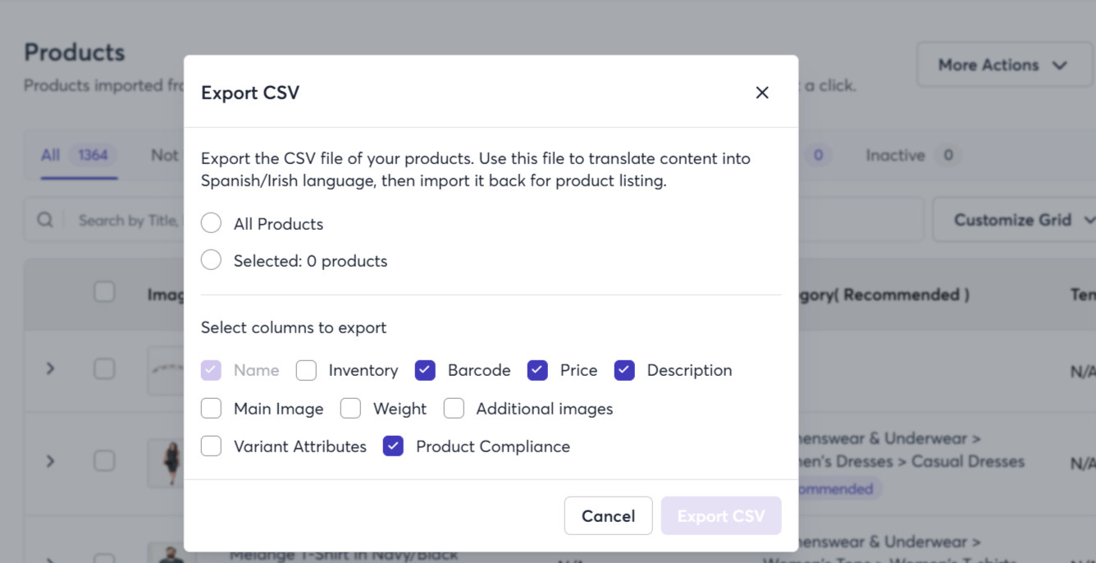Close the Export CSV dialog with X
The height and width of the screenshot is (563, 1096).
pos(762,93)
